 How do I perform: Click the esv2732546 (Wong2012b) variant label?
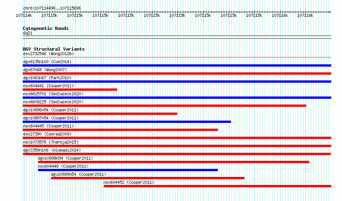pyautogui.click(x=48, y=54)
